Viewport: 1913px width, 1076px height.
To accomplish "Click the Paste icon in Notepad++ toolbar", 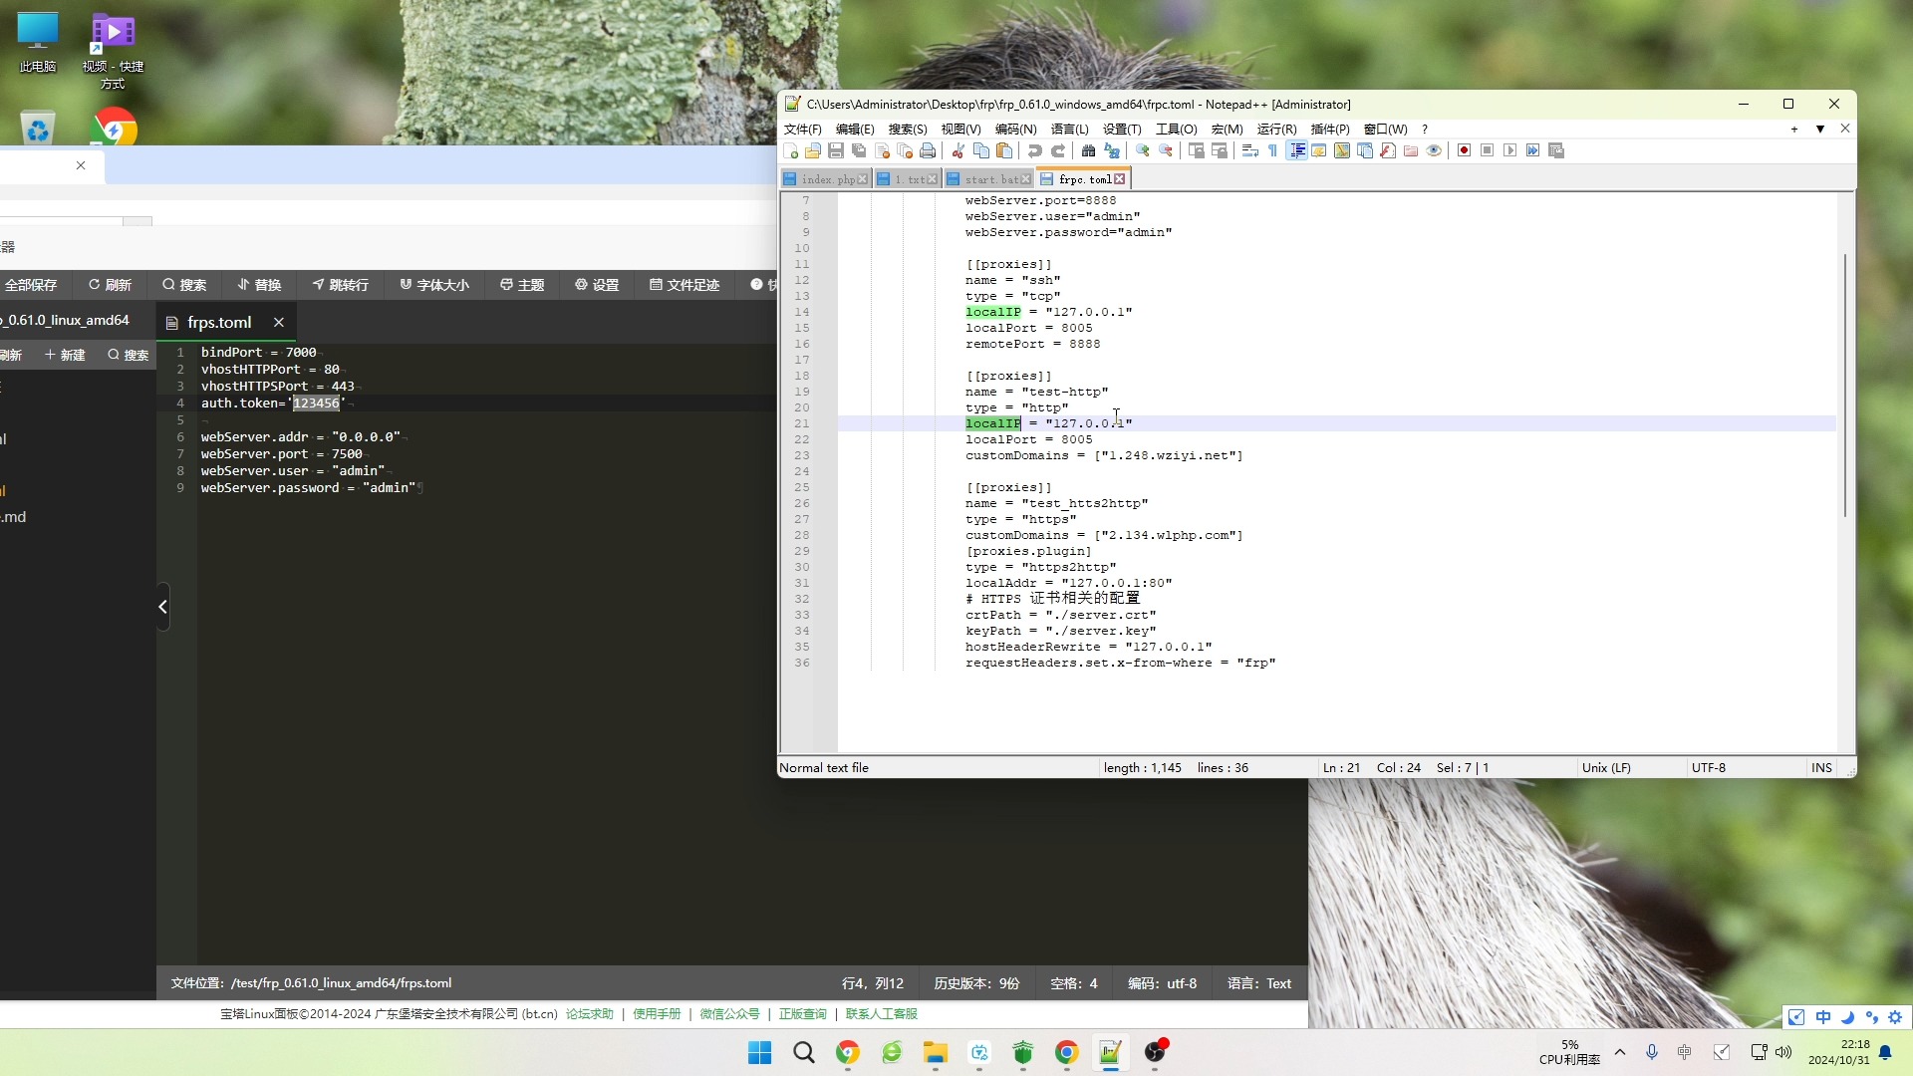I will (x=1004, y=150).
